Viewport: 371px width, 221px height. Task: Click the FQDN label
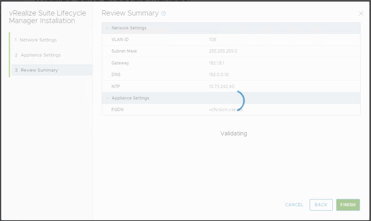click(118, 110)
